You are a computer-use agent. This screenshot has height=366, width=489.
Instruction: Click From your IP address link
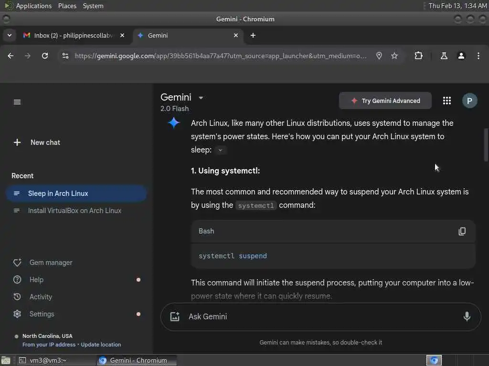(49, 345)
